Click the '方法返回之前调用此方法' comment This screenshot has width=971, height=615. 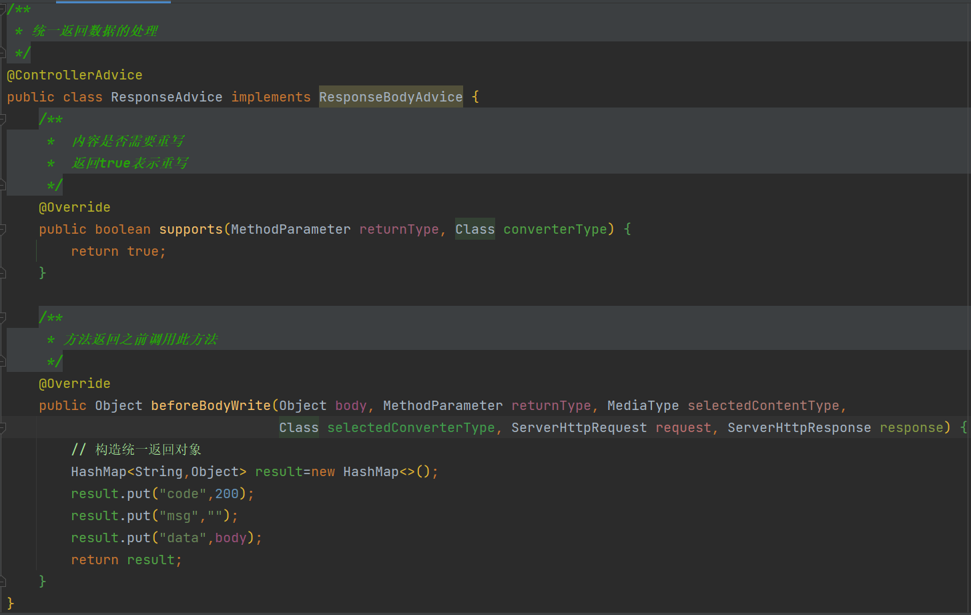pyautogui.click(x=140, y=339)
